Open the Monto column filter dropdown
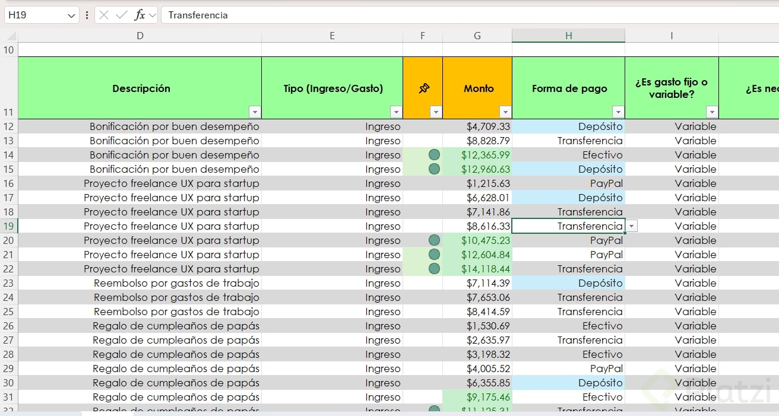 tap(505, 112)
